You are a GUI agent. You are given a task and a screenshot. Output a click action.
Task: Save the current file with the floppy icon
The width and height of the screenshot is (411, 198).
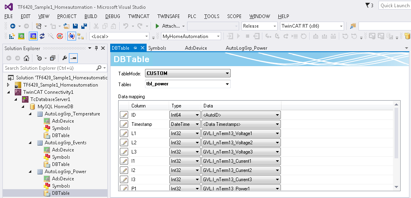click(x=75, y=26)
